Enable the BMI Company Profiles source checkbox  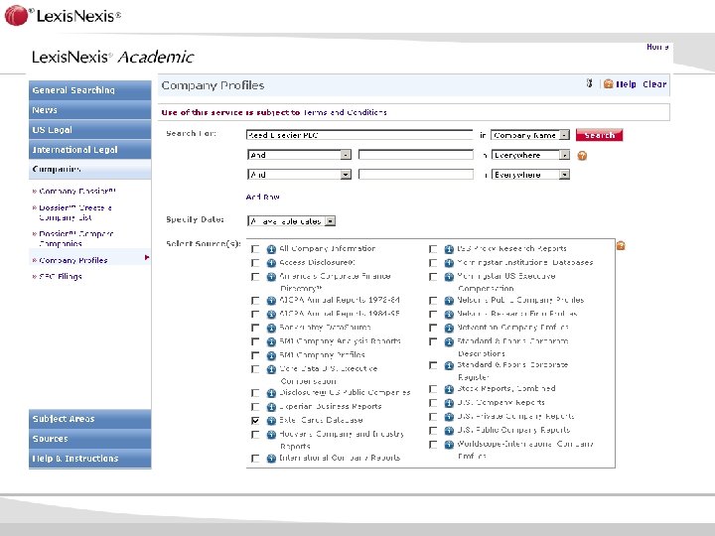pyautogui.click(x=255, y=355)
